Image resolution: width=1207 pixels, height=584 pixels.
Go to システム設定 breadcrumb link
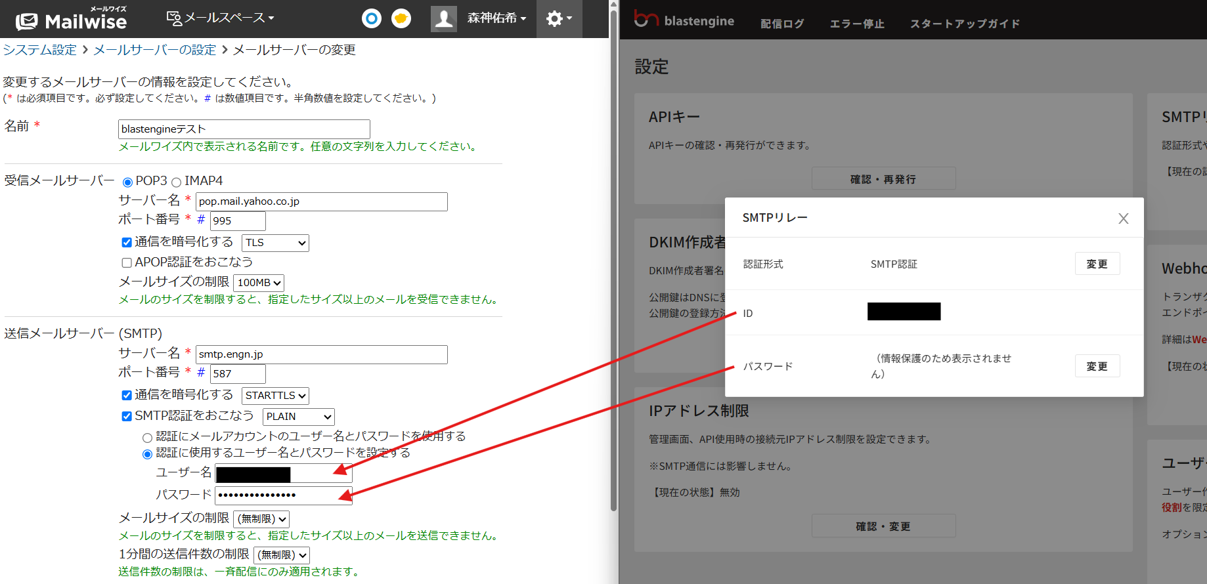pos(40,50)
